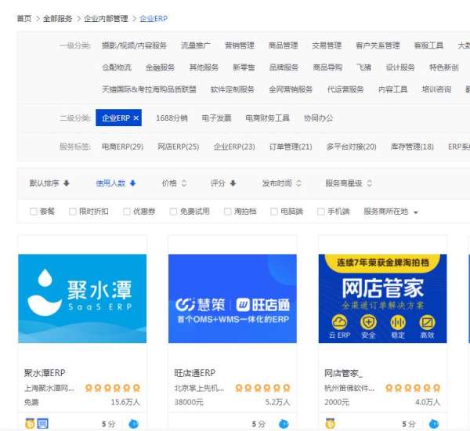
Task: Switch to 电商财务工具 subcategory
Action: coord(267,118)
